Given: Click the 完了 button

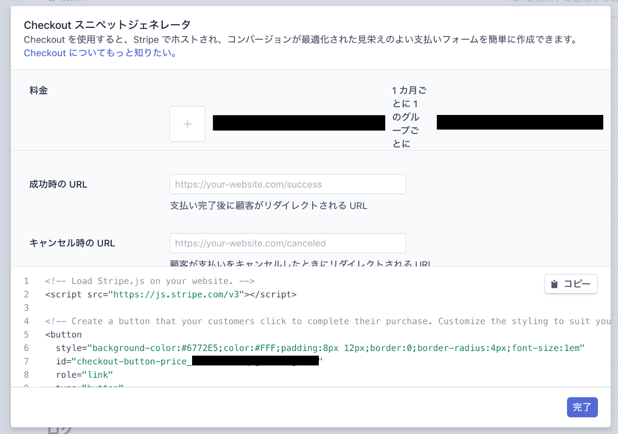Looking at the screenshot, I should tap(582, 407).
